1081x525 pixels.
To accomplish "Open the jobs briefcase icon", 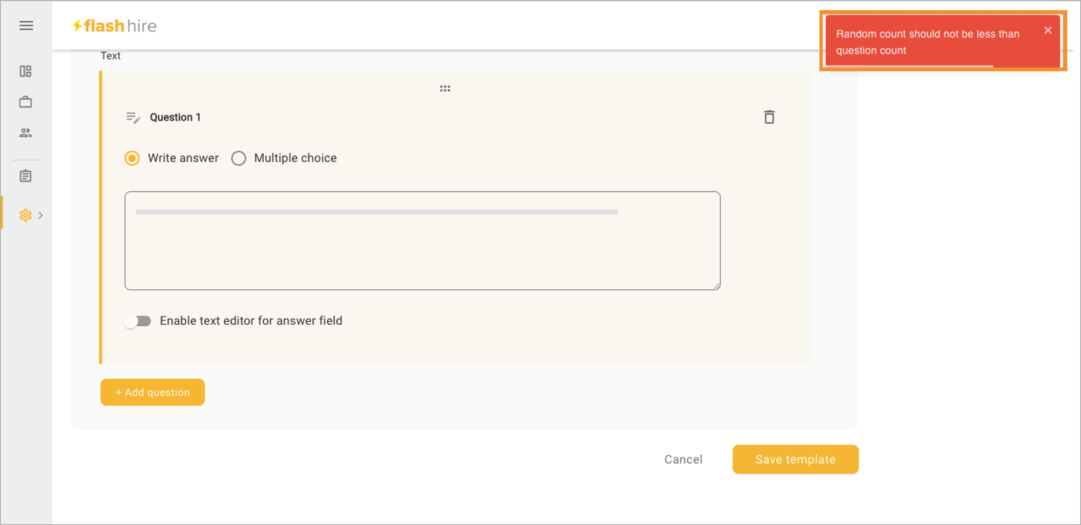I will point(26,102).
